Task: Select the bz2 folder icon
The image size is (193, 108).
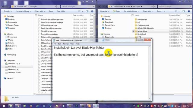Action: tap(136, 22)
